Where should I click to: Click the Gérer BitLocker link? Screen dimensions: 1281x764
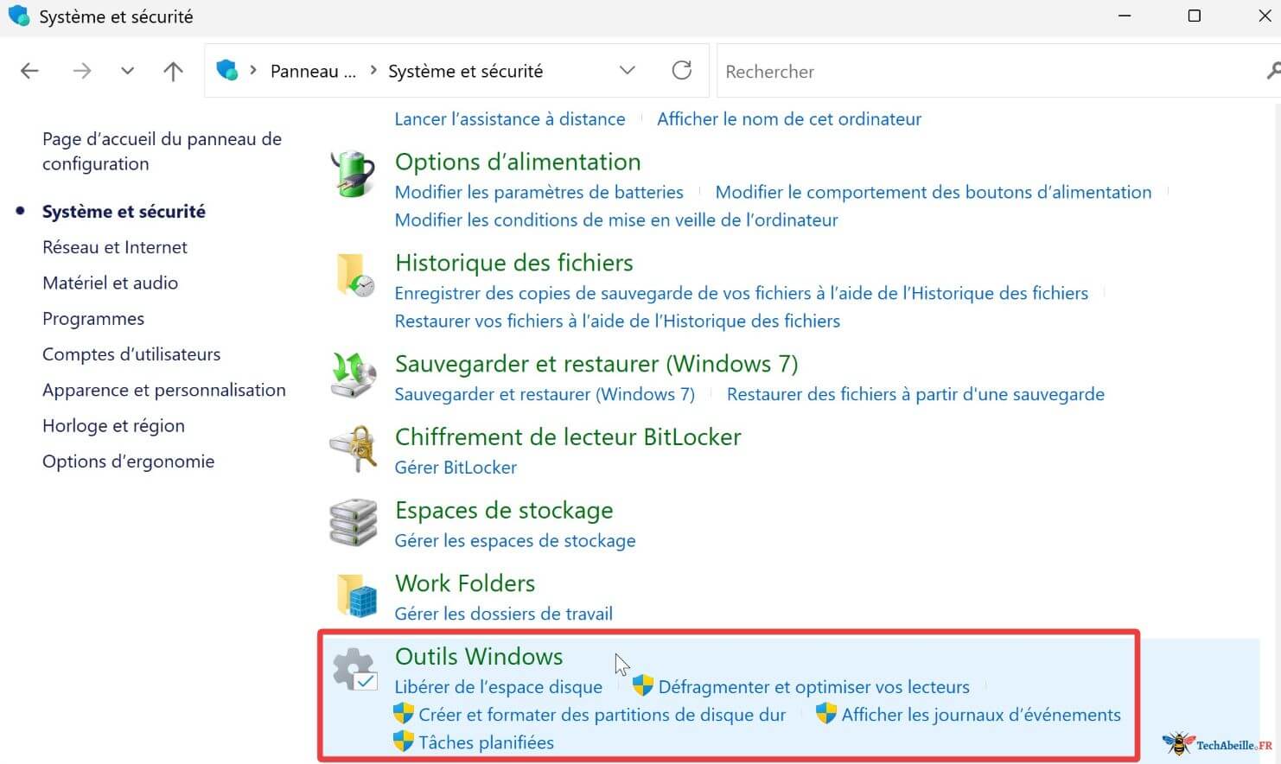coord(456,468)
